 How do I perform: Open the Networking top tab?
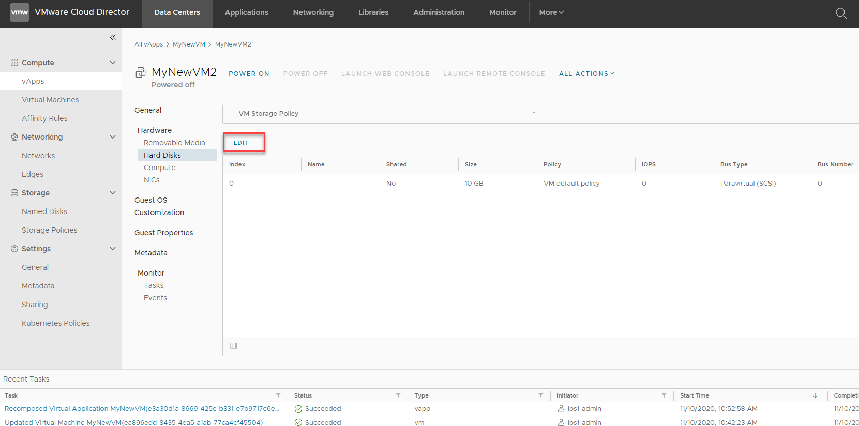(x=313, y=12)
